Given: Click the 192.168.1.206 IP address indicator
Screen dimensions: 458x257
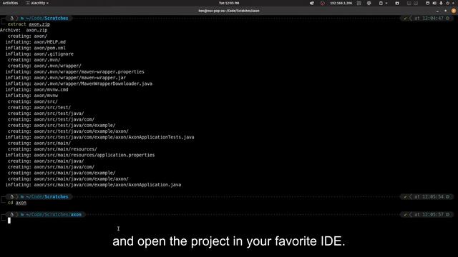Looking at the screenshot, I should (x=341, y=3).
